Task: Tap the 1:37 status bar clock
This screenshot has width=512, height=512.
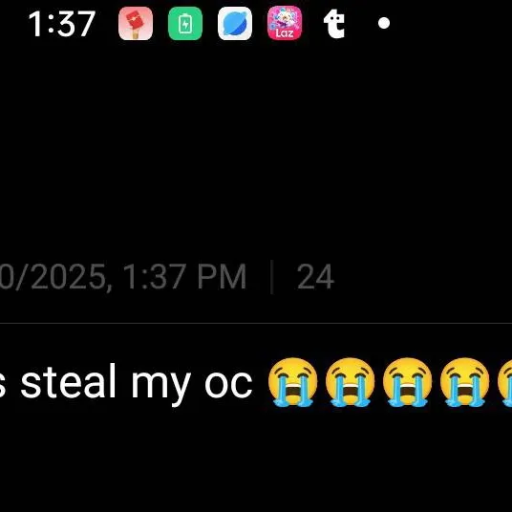Action: 62,24
